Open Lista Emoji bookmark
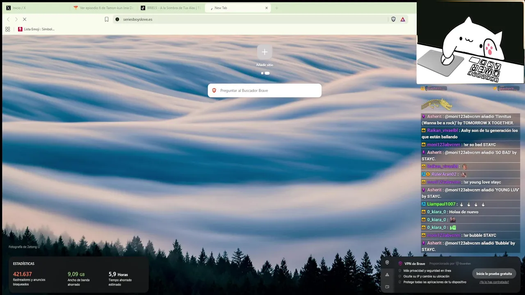The width and height of the screenshot is (525, 295). coord(36,29)
